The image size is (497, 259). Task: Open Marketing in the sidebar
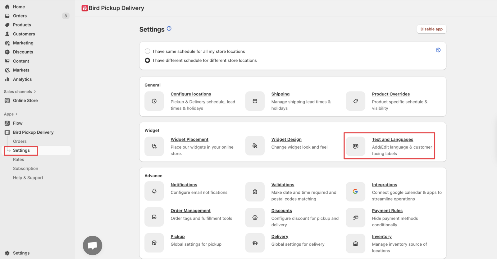pyautogui.click(x=23, y=43)
